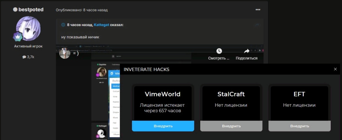Select the VimeWorld license card
The image size is (342, 140).
[163, 103]
